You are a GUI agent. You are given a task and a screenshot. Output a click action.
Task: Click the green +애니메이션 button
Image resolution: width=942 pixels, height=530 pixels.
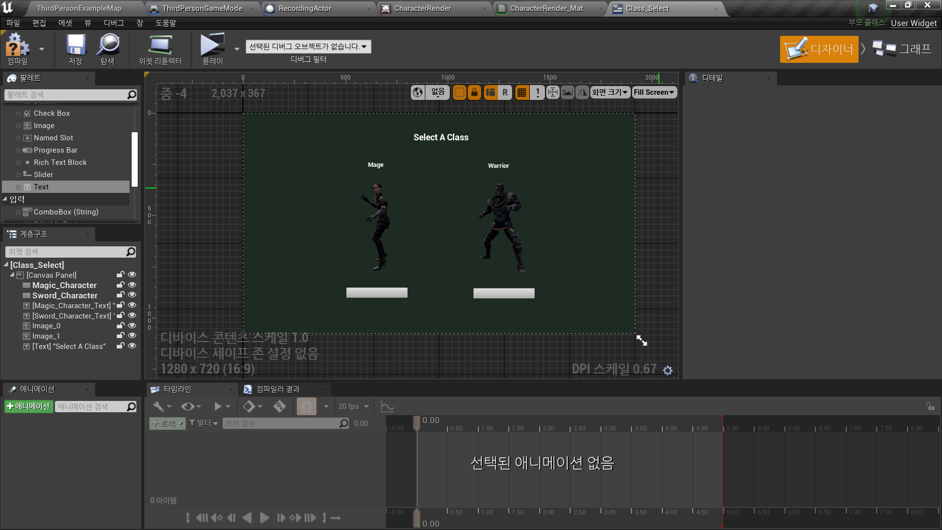click(28, 406)
